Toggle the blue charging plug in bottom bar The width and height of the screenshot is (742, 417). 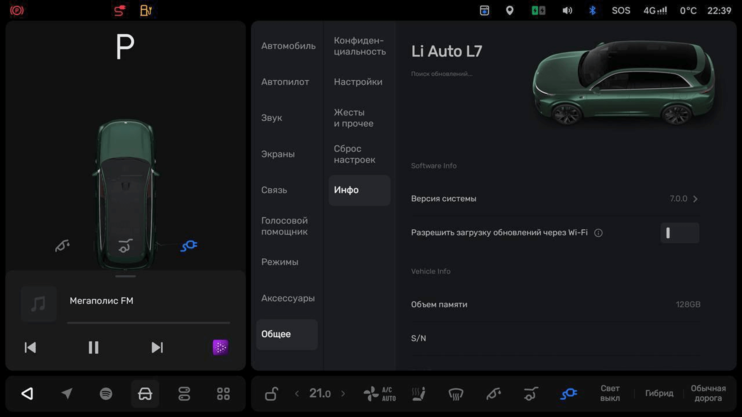568,393
